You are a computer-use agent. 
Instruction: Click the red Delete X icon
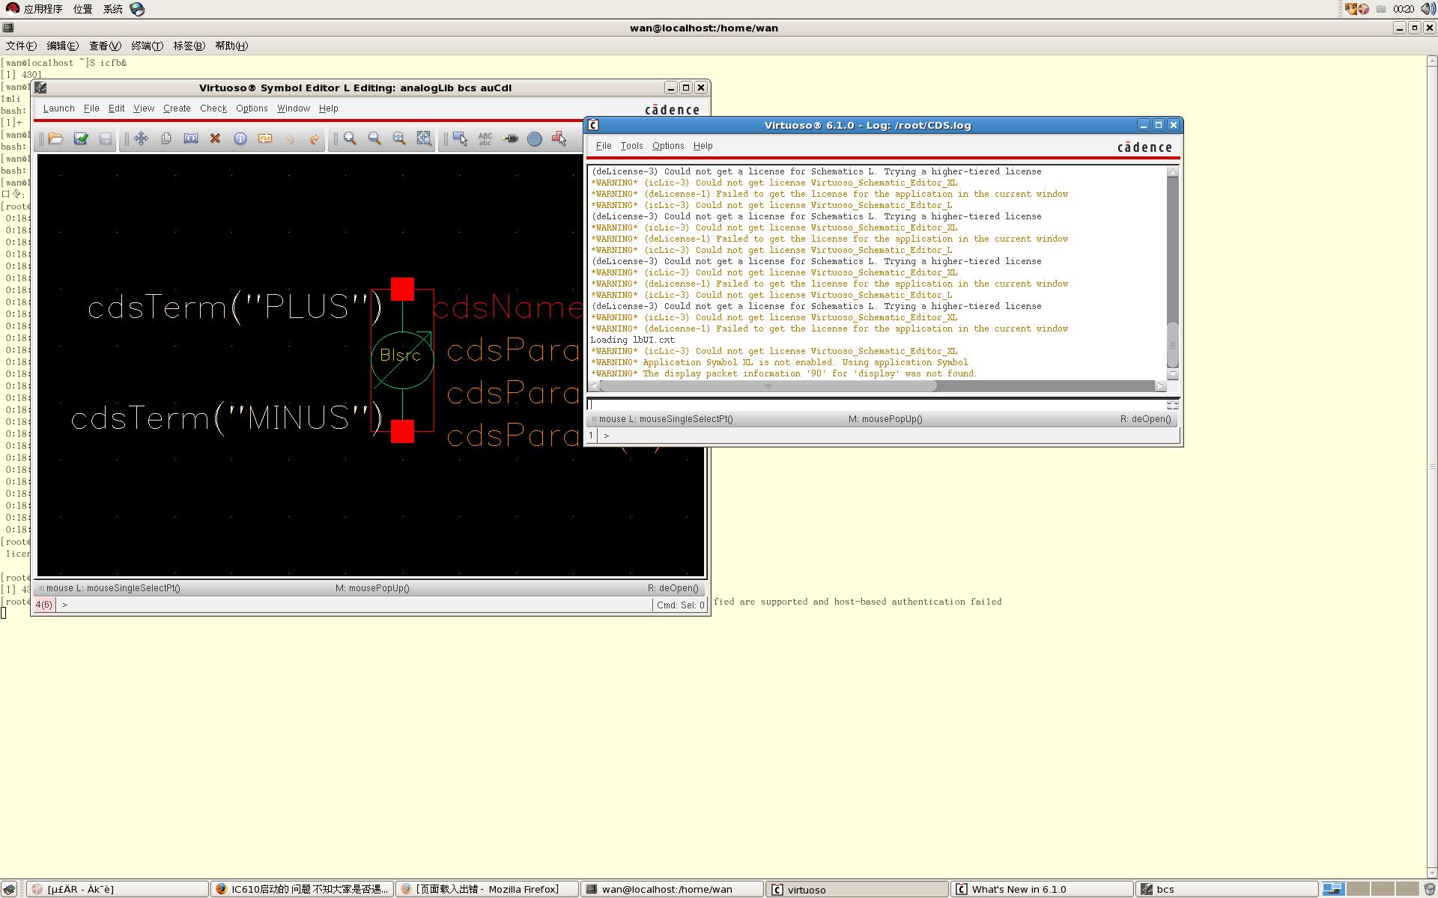coord(216,138)
